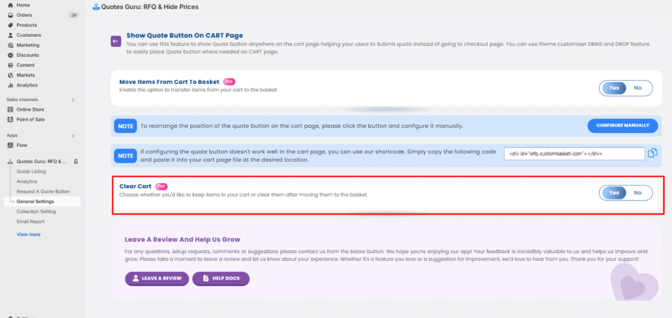The height and width of the screenshot is (318, 672).
Task: Set Move Items From Cart To Basket to Yes
Action: (614, 88)
